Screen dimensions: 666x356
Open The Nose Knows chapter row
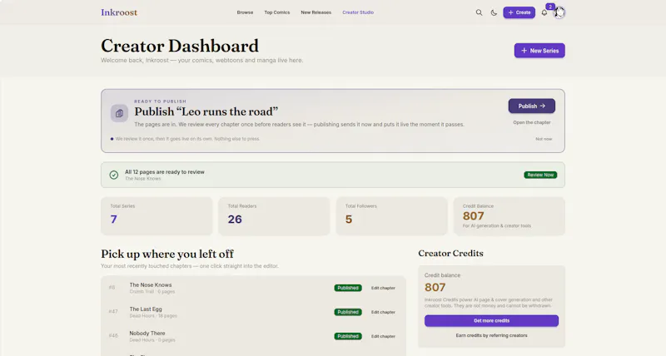coord(253,288)
